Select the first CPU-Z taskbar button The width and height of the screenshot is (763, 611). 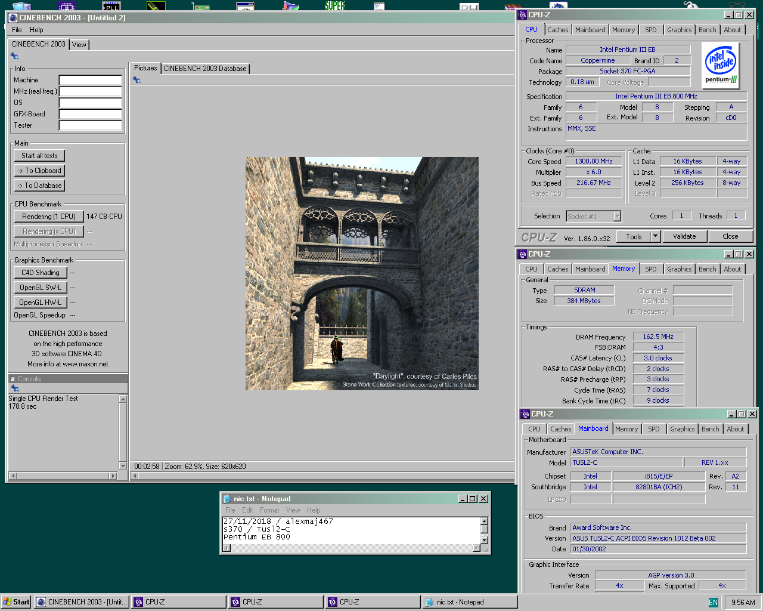tap(179, 602)
